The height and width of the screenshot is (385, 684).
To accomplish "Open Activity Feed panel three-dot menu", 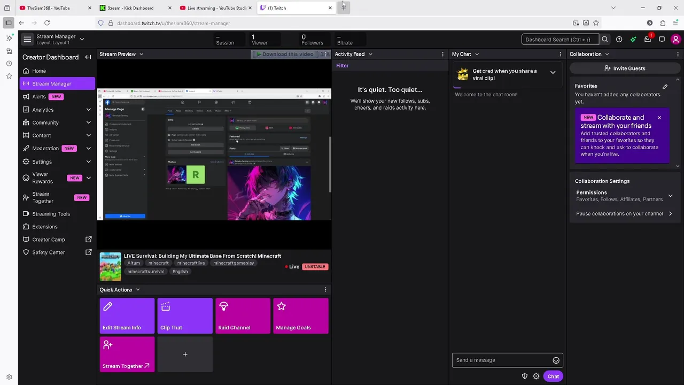I will tap(442, 54).
